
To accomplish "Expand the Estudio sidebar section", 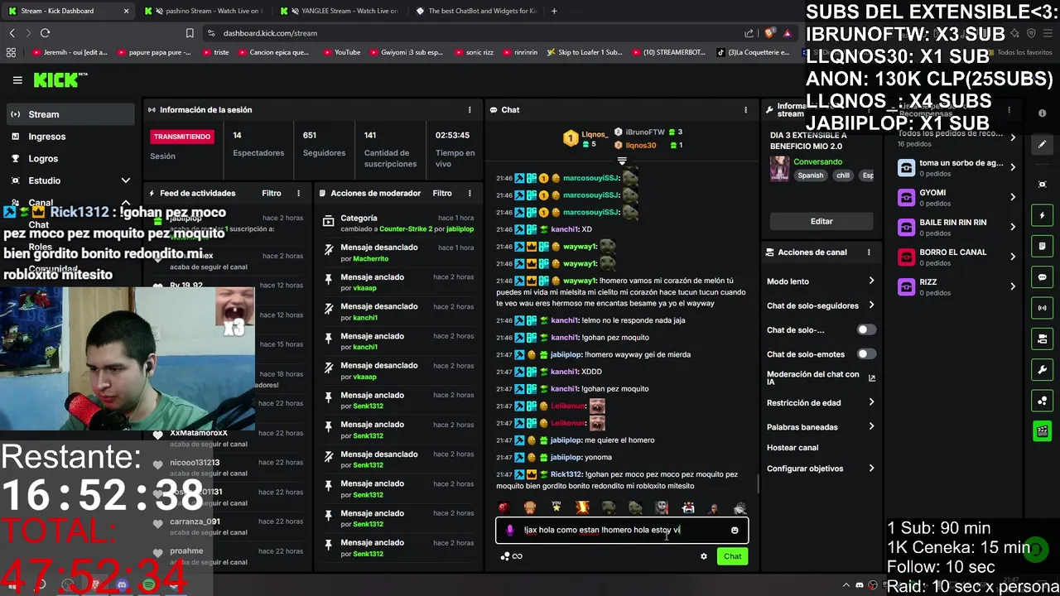I will point(125,180).
